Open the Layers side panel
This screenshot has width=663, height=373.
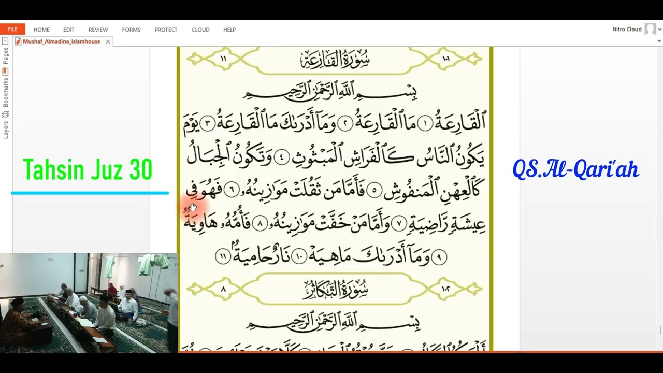tap(6, 125)
